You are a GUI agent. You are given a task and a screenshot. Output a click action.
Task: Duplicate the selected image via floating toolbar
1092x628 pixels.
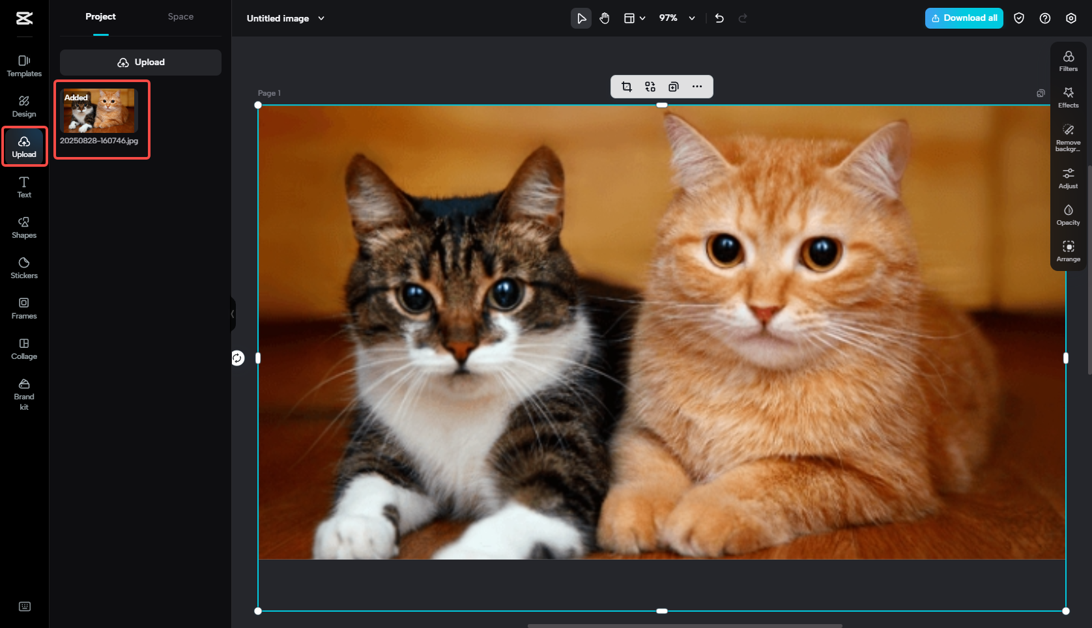pos(673,86)
